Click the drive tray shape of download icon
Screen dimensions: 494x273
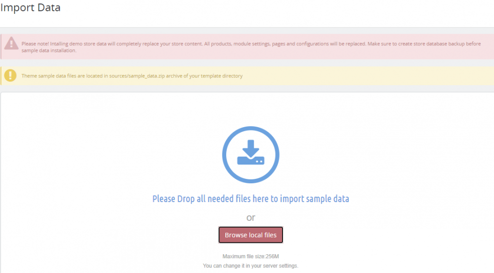251,160
